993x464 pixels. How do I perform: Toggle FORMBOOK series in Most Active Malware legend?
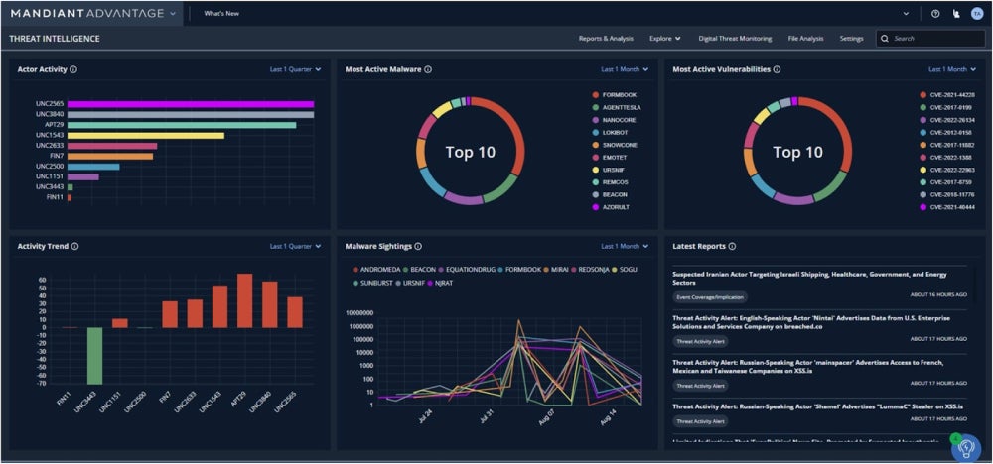617,95
